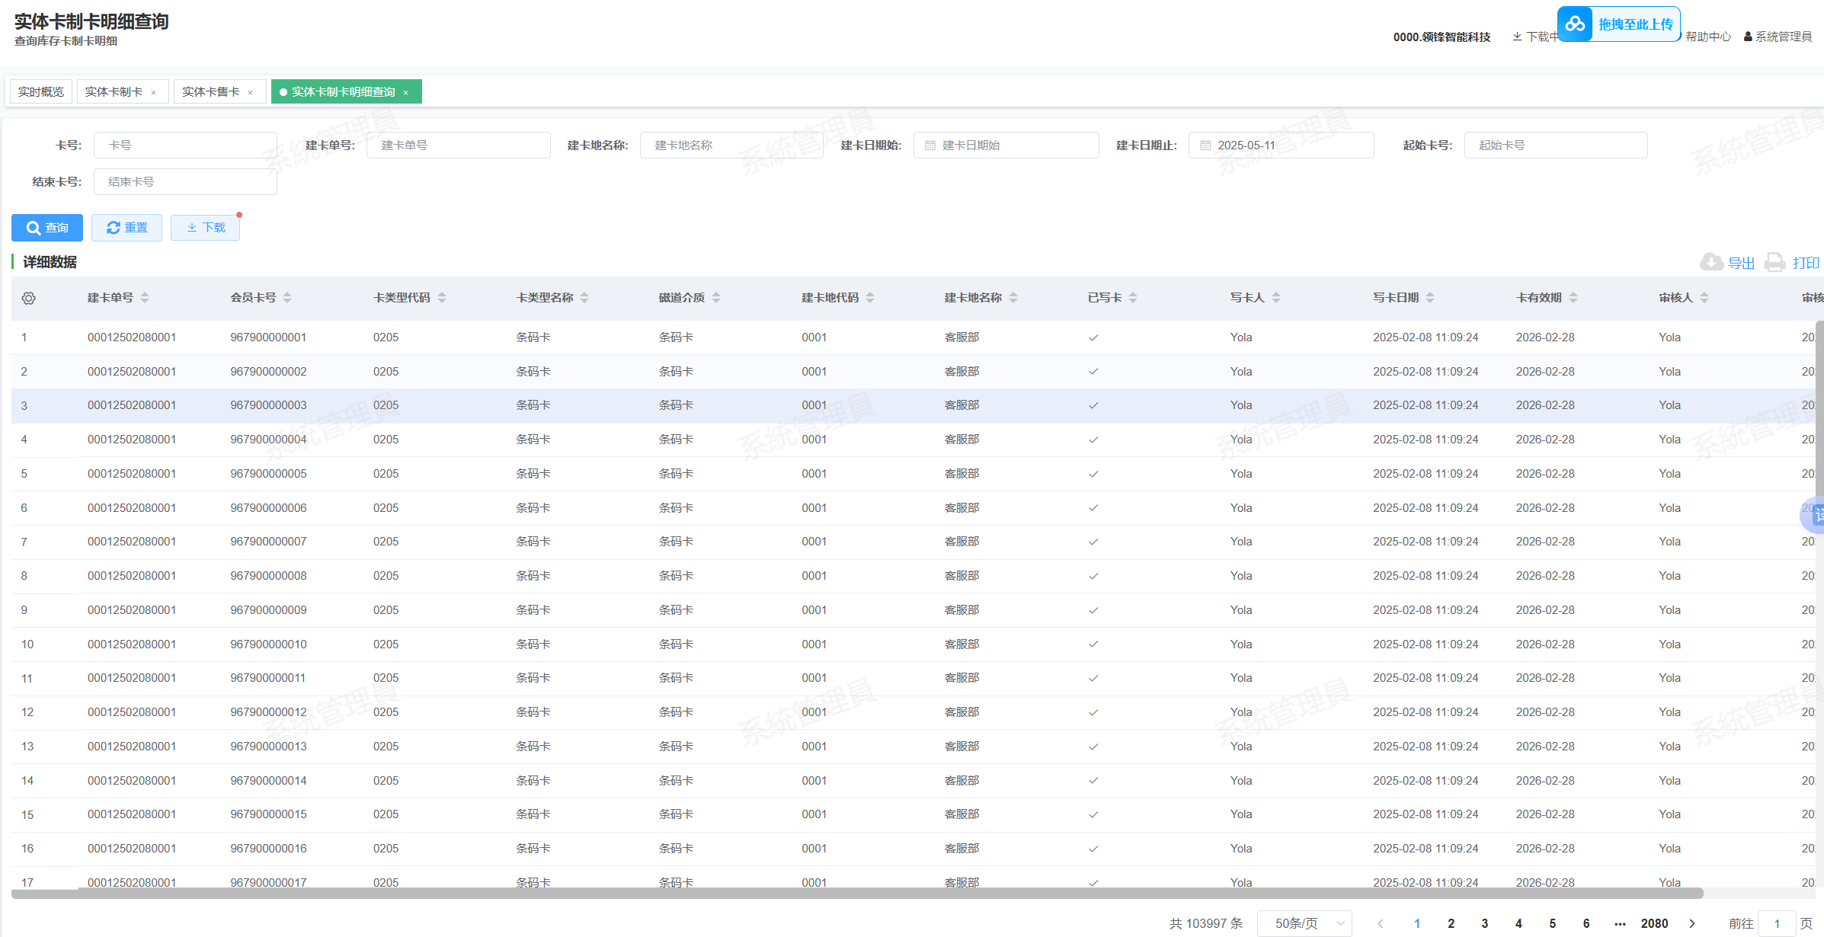
Task: Sort by 建卡单号 column arrows
Action: tap(145, 298)
